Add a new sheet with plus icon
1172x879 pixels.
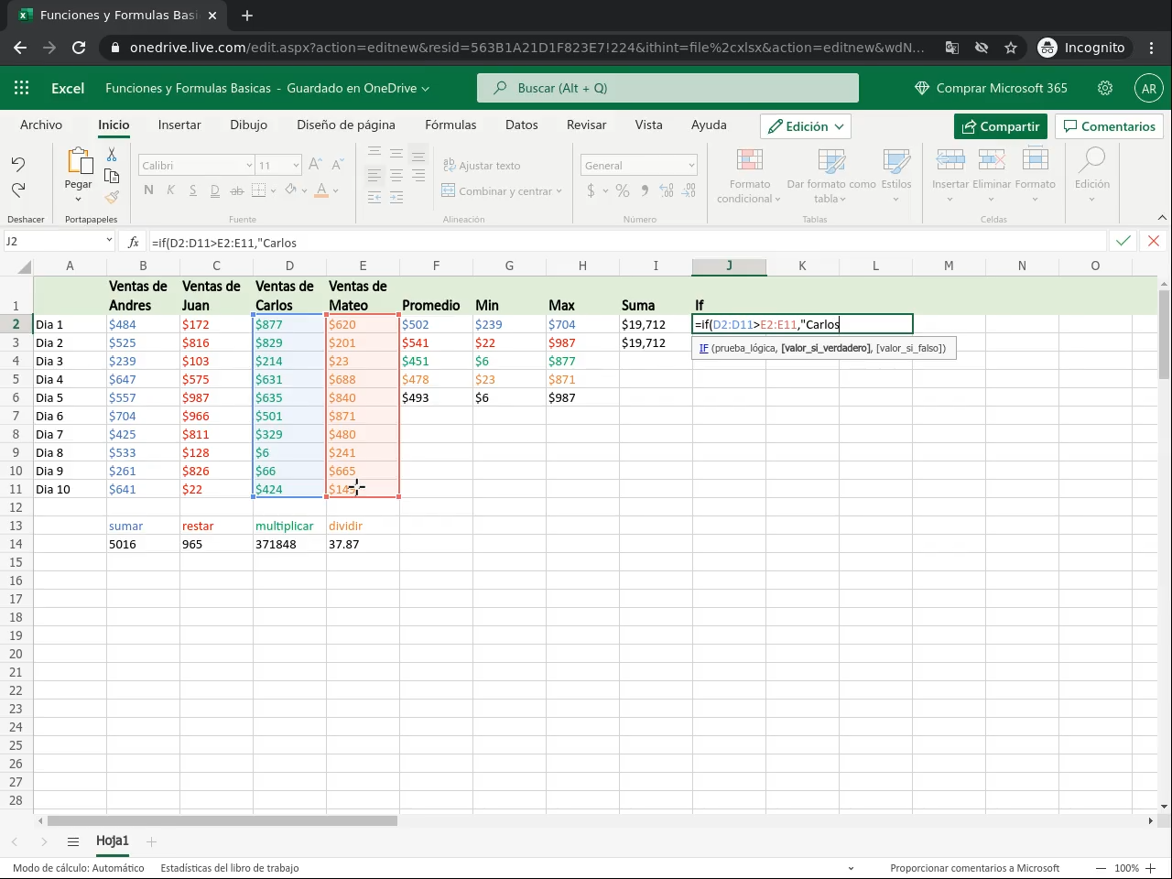(152, 841)
